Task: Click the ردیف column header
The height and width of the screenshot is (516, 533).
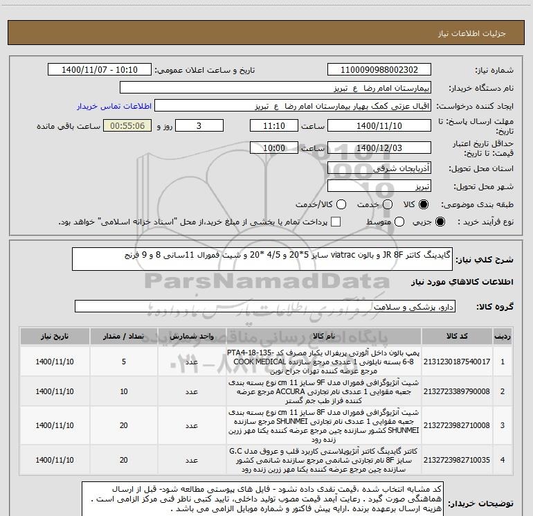Action: (x=503, y=337)
